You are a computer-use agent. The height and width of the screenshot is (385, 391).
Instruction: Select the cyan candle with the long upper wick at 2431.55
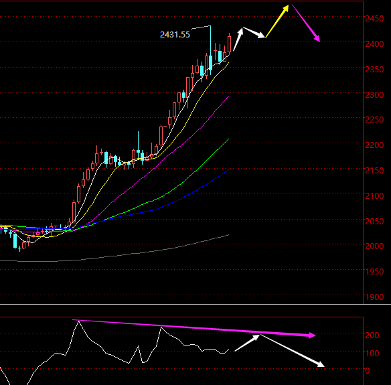[x=211, y=50]
